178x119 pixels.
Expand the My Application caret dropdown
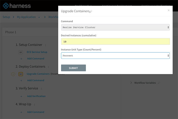39,17
